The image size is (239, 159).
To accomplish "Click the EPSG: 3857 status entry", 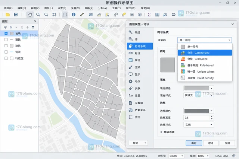I will [x=222, y=156].
